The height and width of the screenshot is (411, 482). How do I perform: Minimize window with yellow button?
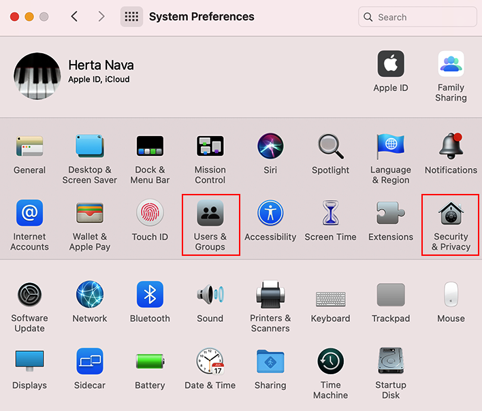coord(29,16)
